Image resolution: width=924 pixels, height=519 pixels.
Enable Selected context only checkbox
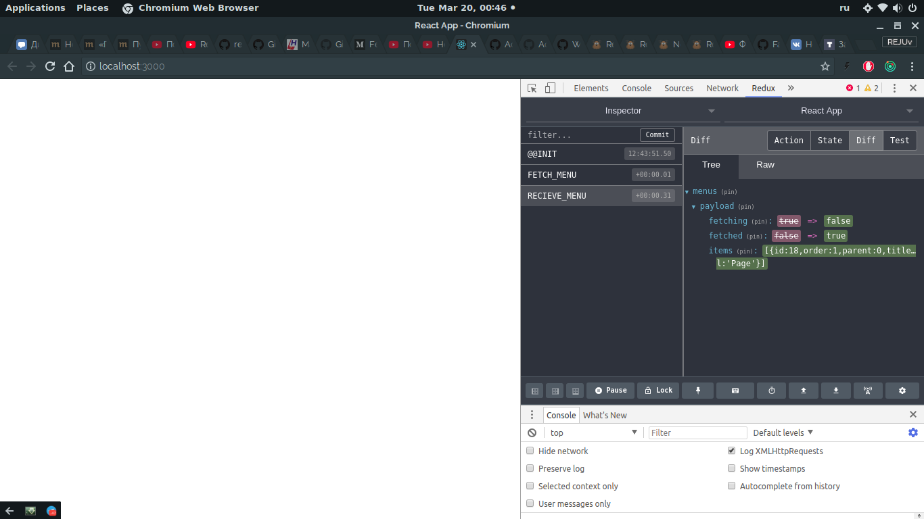coord(530,486)
